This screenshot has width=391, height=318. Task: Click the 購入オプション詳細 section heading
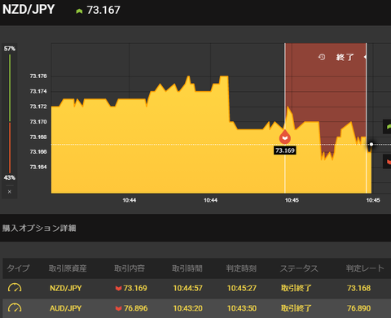[x=39, y=228]
